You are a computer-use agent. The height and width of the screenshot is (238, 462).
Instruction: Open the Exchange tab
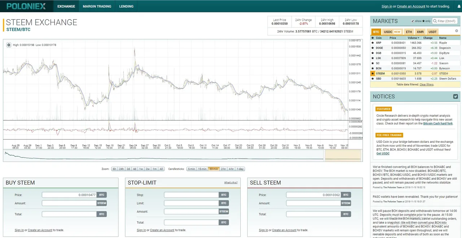(66, 6)
